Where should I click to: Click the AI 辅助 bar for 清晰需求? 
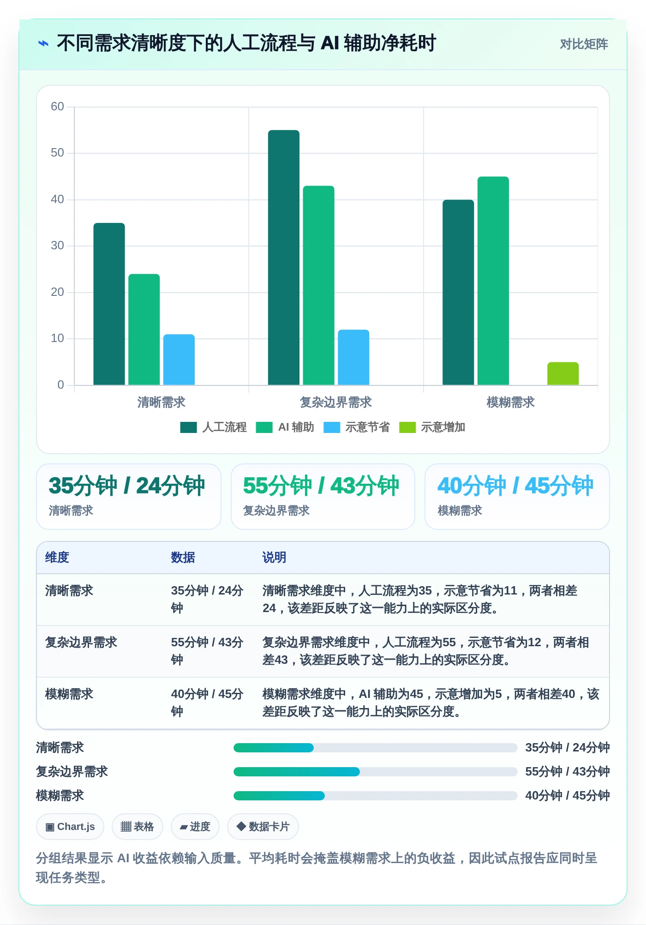[x=144, y=330]
